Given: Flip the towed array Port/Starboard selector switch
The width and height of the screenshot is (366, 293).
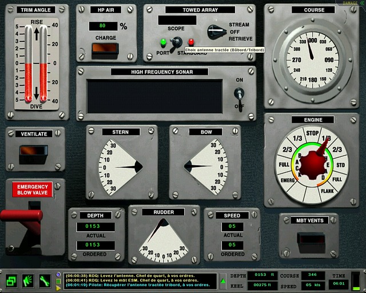Looking at the screenshot, I should (x=176, y=44).
